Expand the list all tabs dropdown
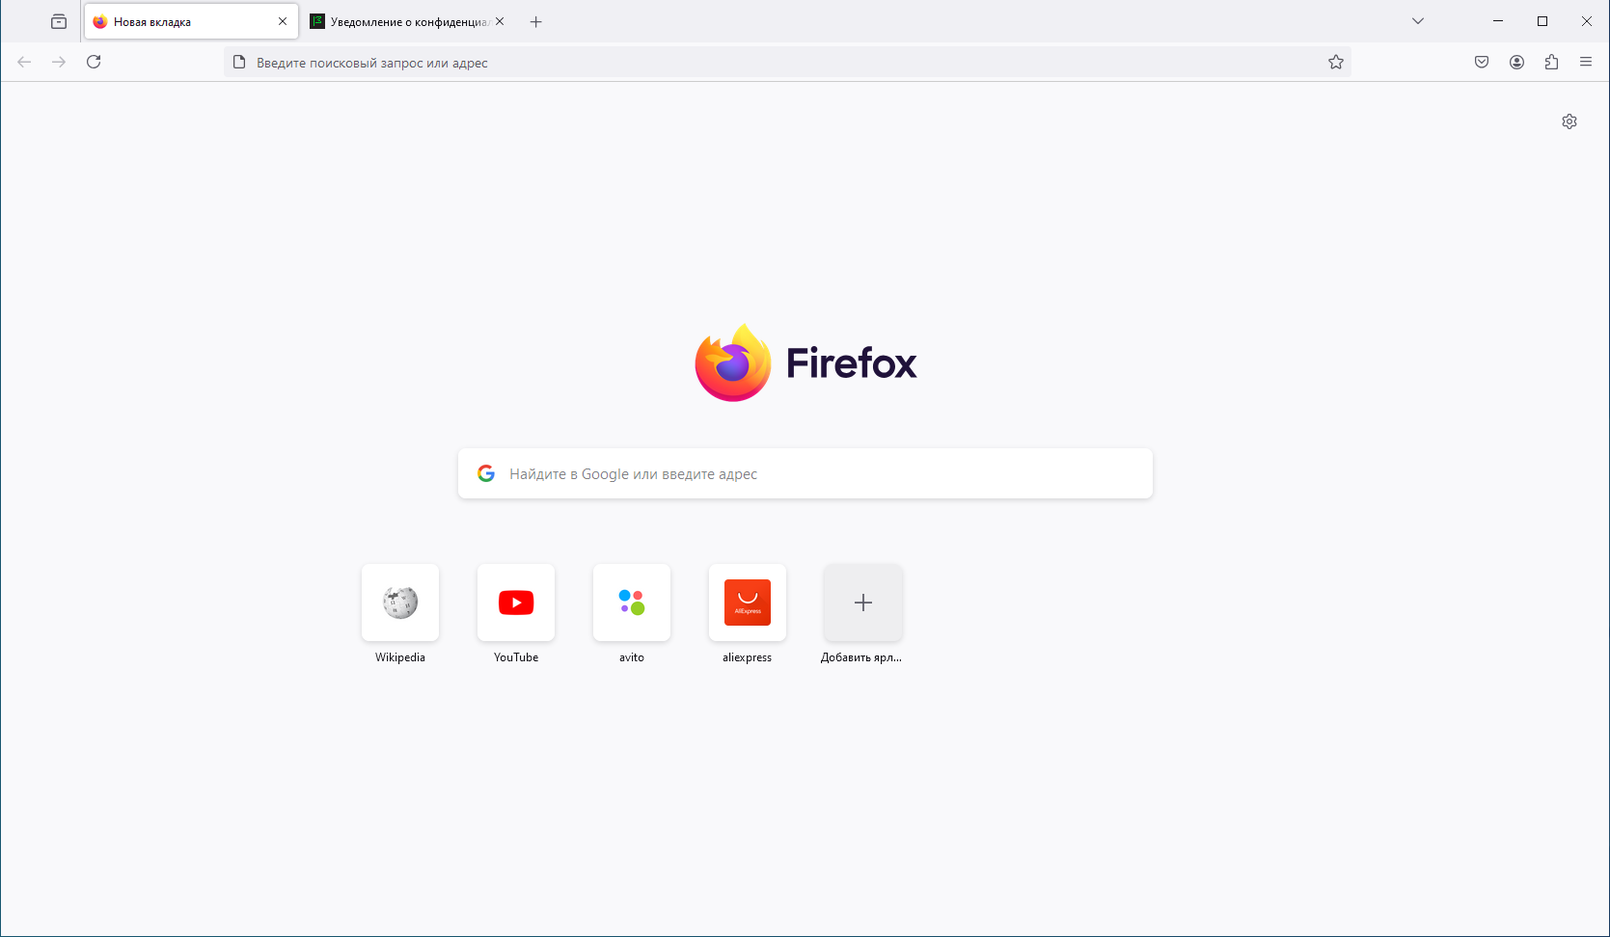 1418,21
